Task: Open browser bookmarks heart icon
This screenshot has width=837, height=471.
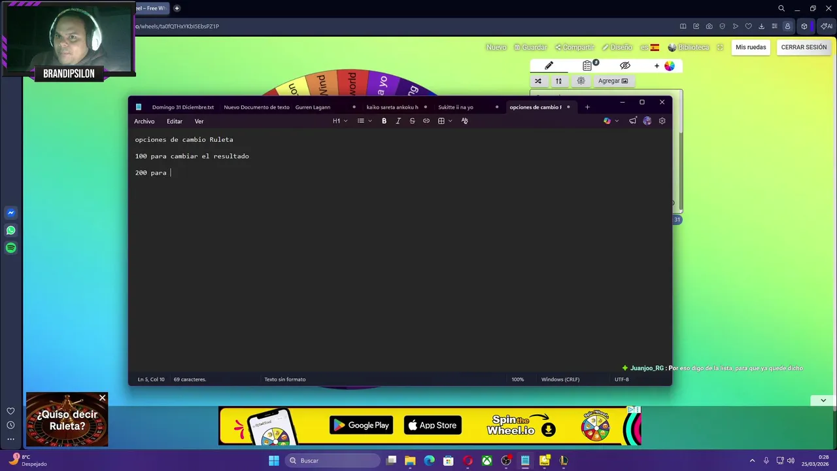Action: (x=749, y=26)
